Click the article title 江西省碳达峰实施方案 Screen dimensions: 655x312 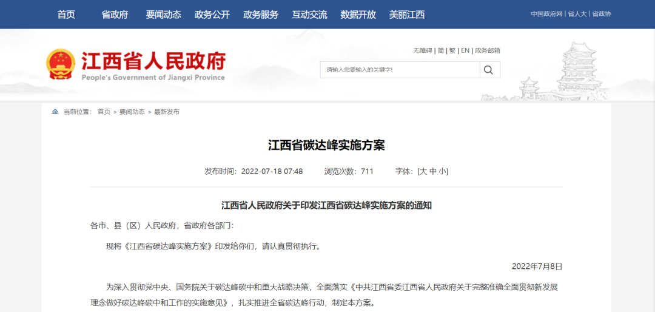[x=326, y=146]
